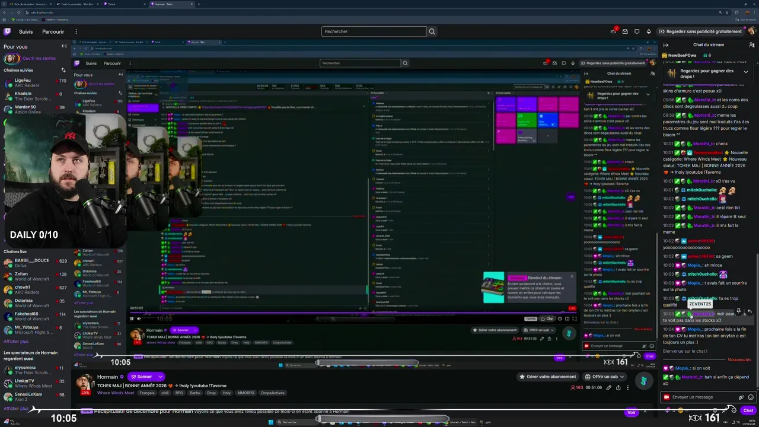
Task: Sort Chaînes suivies list with arrows icon
Action: (x=63, y=70)
